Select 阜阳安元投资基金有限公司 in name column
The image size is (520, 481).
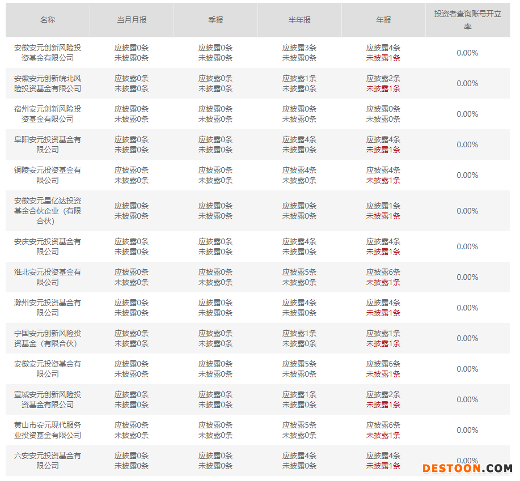click(48, 144)
